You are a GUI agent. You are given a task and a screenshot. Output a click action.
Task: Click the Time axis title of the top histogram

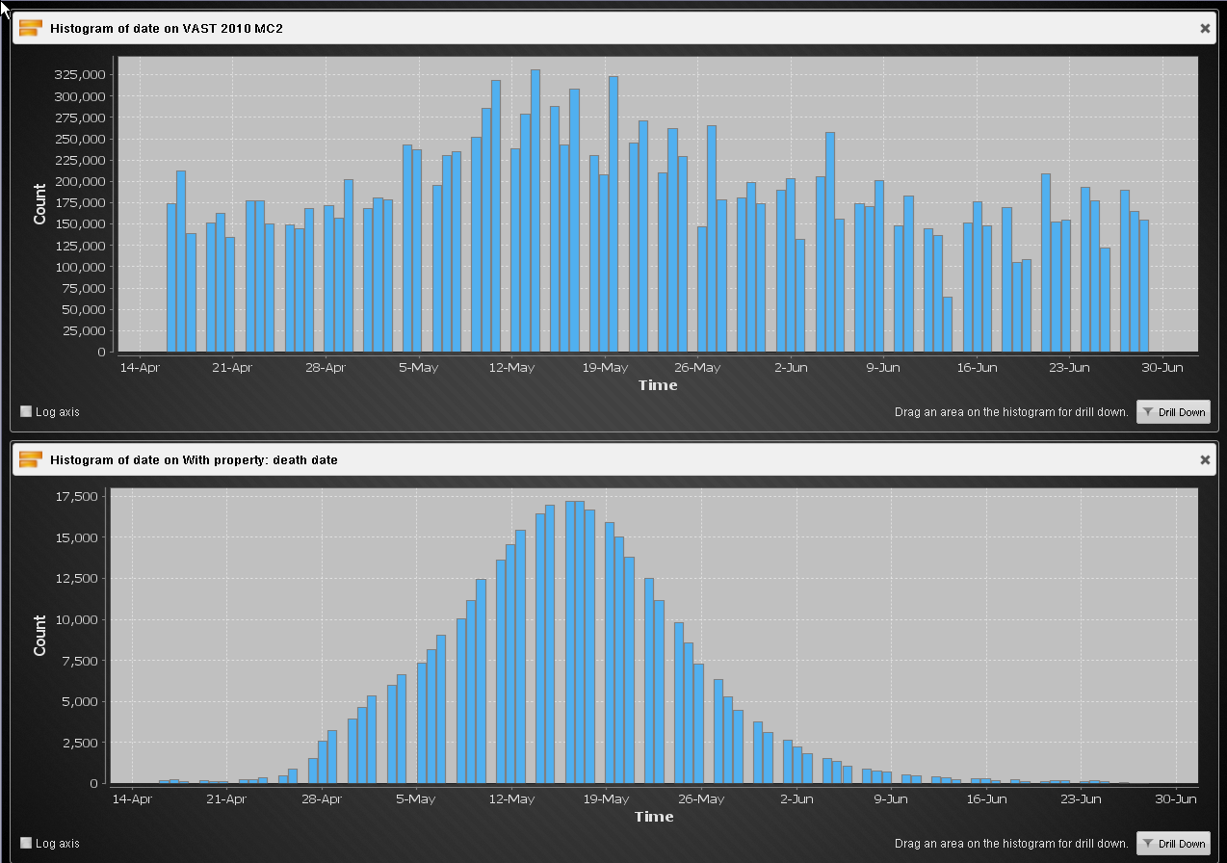coord(658,385)
